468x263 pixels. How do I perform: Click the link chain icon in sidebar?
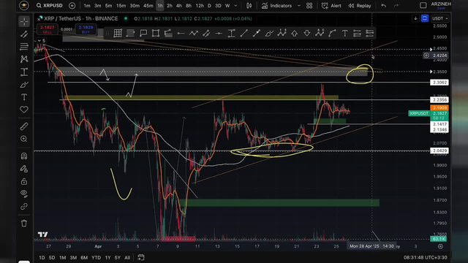(x=24, y=206)
